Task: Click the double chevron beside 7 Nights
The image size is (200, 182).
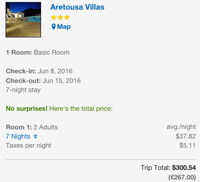Action: [35, 136]
